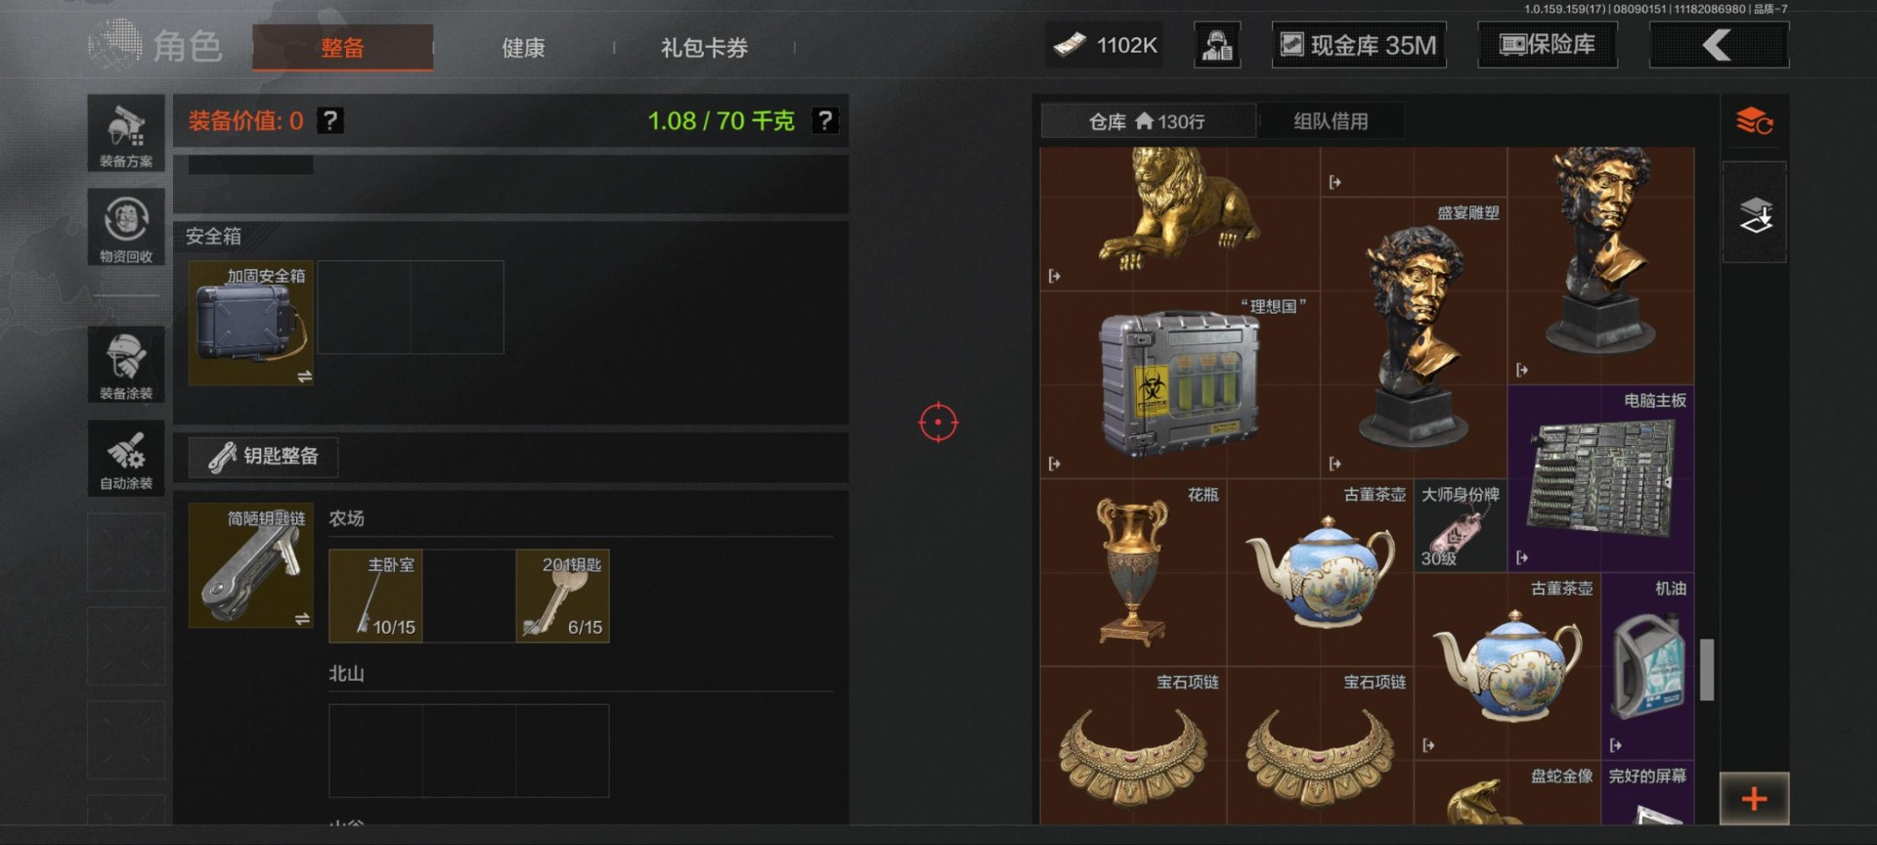
Task: Switch to the 健康 tab
Action: tap(523, 47)
